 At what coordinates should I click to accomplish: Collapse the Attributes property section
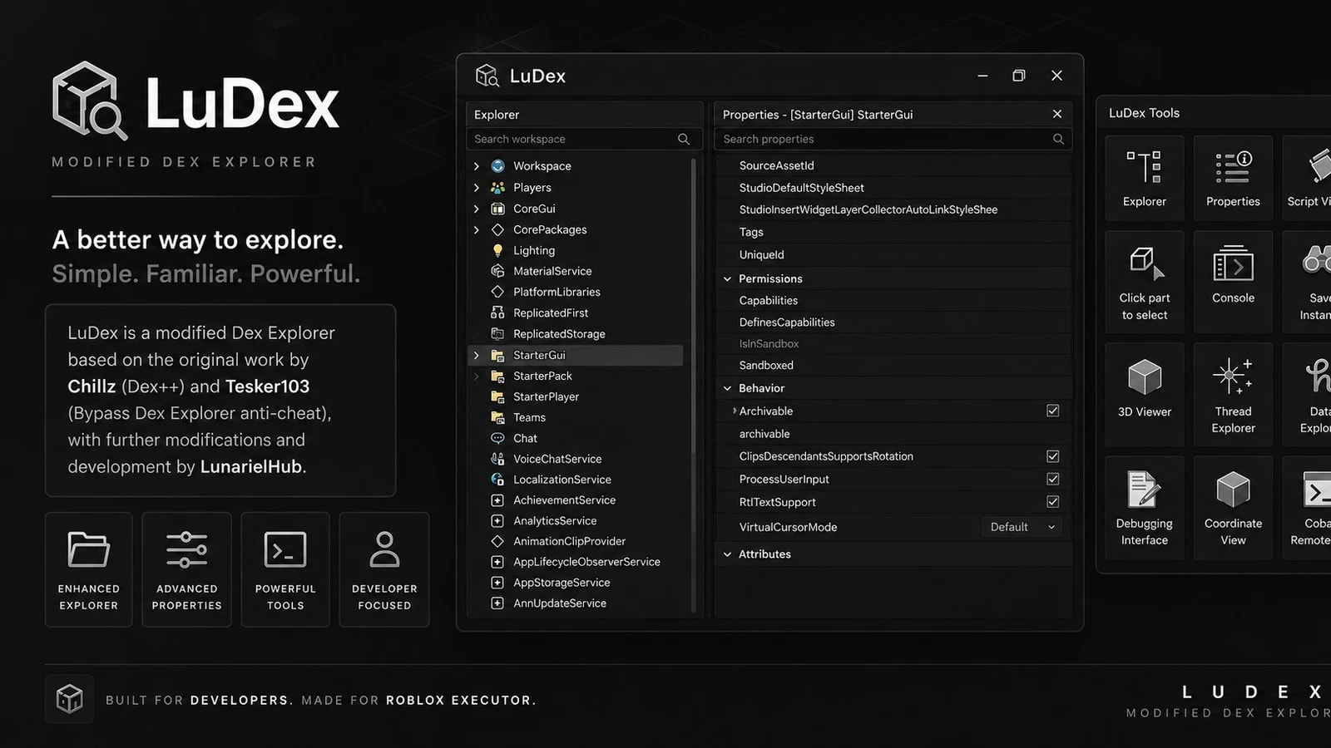(727, 554)
